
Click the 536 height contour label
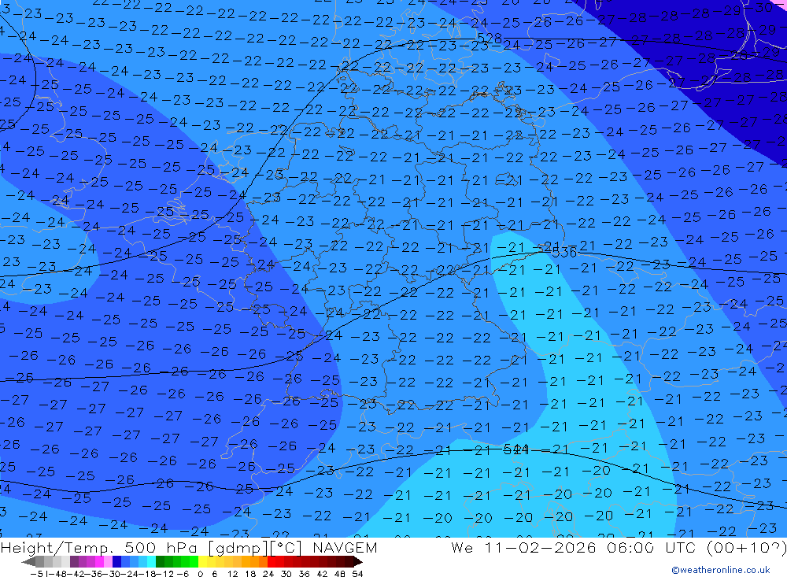coord(564,253)
